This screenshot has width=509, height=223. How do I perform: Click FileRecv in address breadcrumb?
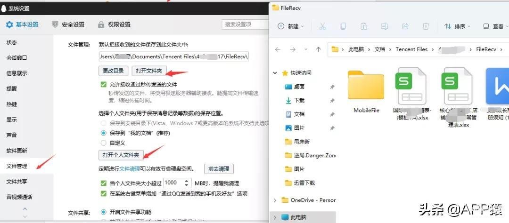click(x=486, y=49)
